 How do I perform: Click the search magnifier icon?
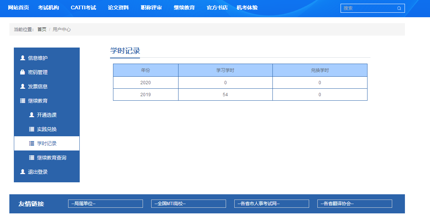coord(399,8)
